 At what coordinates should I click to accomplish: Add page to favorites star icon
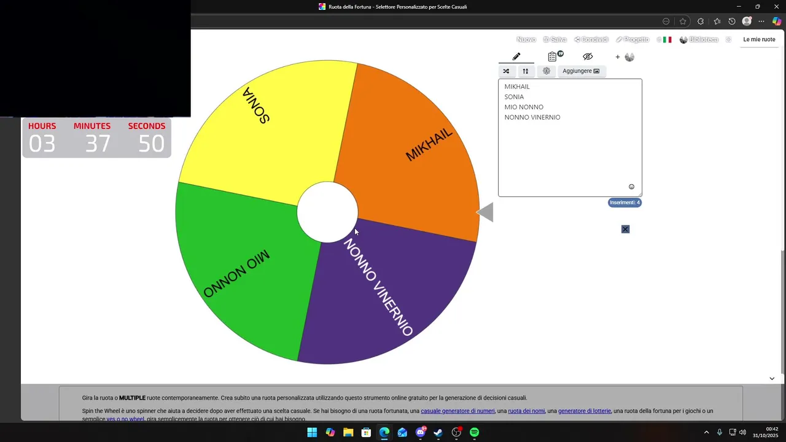[683, 21]
